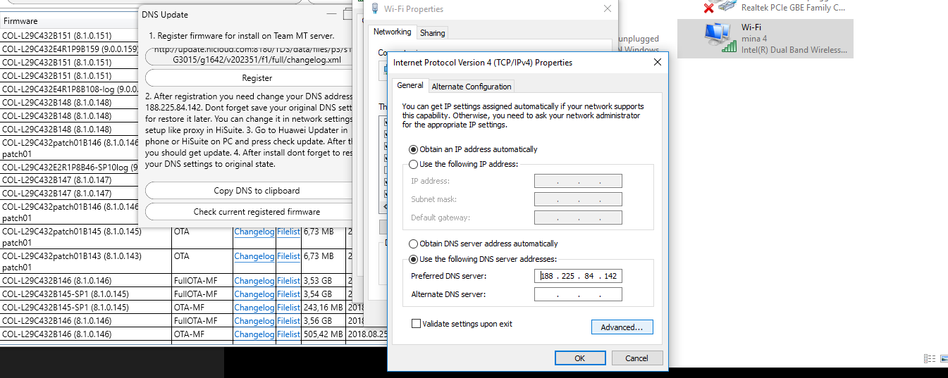Open Filelist for COL-L29C432patch01B145 row
Image resolution: width=948 pixels, height=378 pixels.
pyautogui.click(x=288, y=232)
